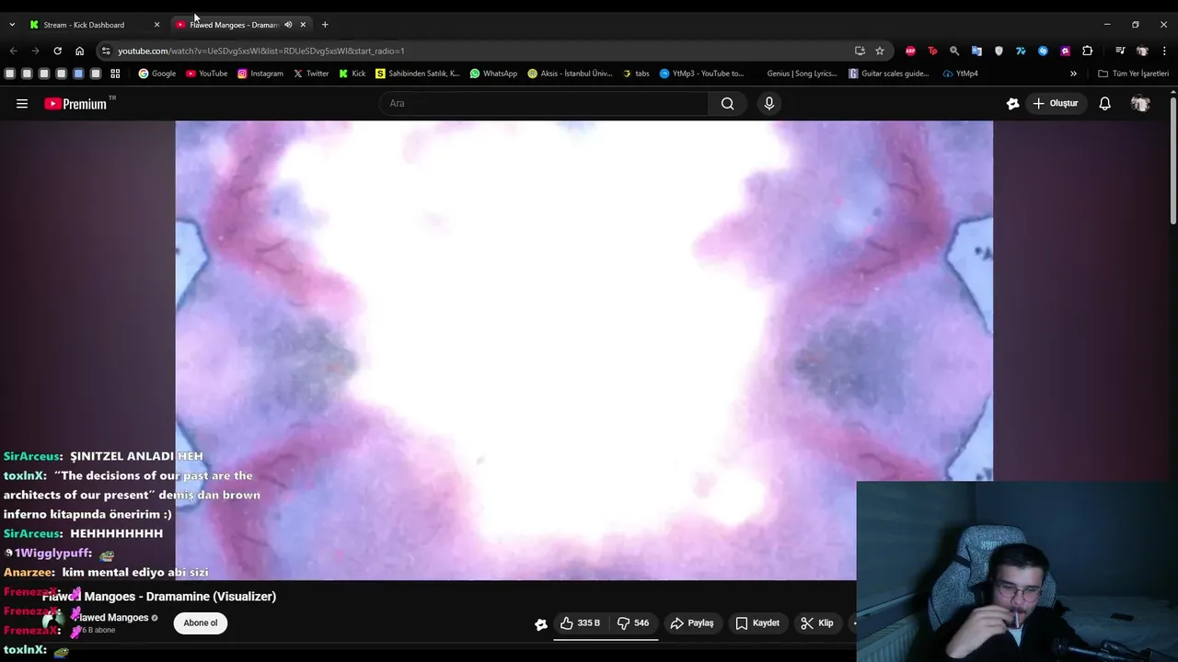Go back to the previous page
The height and width of the screenshot is (662, 1178).
[x=13, y=51]
